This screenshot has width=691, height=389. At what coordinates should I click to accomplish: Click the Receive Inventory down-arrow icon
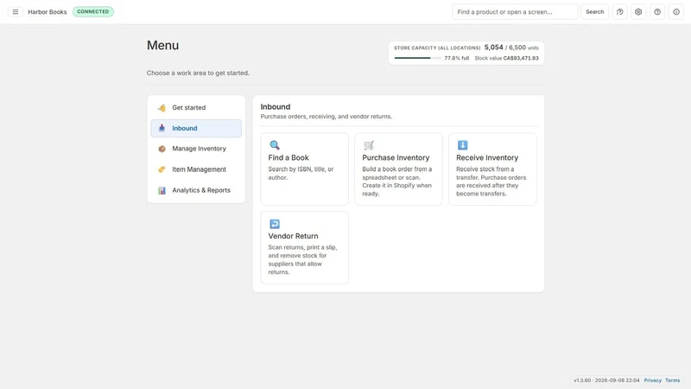click(462, 145)
